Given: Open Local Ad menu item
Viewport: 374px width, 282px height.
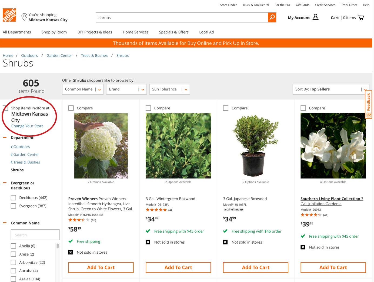Looking at the screenshot, I should (x=206, y=32).
